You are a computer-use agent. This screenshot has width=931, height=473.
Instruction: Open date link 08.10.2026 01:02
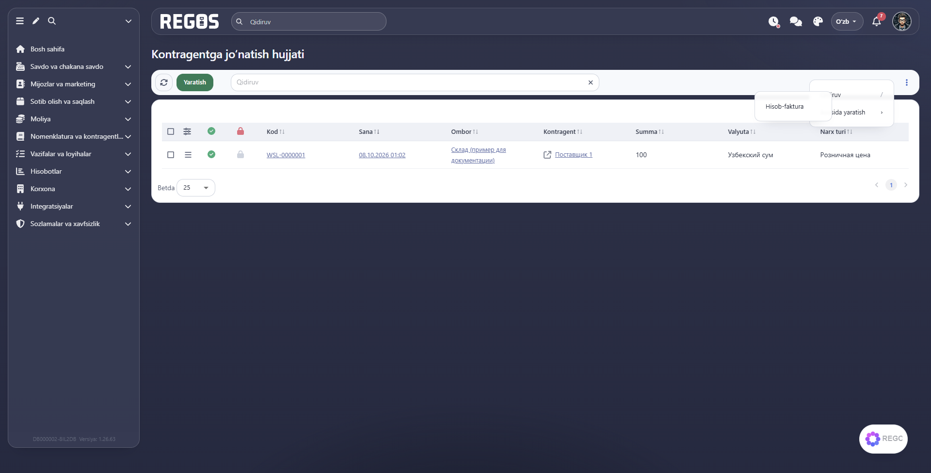coord(382,155)
